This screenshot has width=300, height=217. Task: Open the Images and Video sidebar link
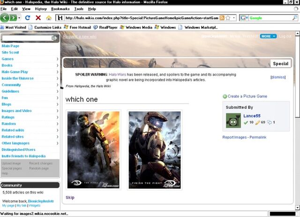[16, 111]
